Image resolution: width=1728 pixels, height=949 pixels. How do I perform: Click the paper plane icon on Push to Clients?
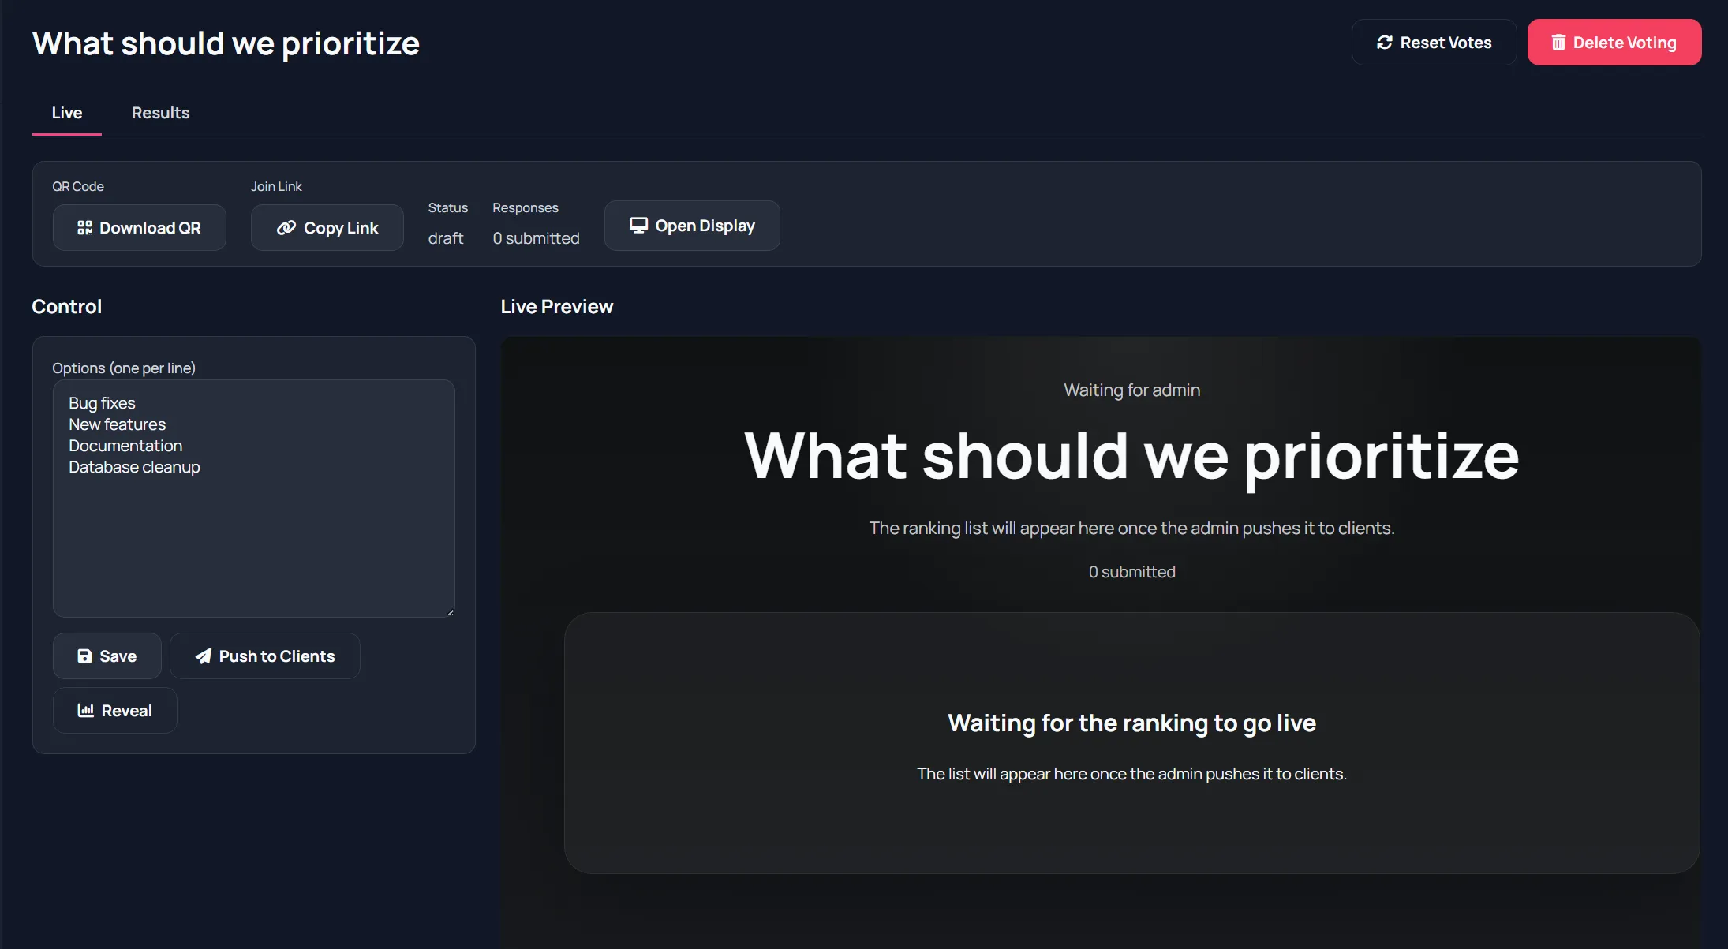203,656
